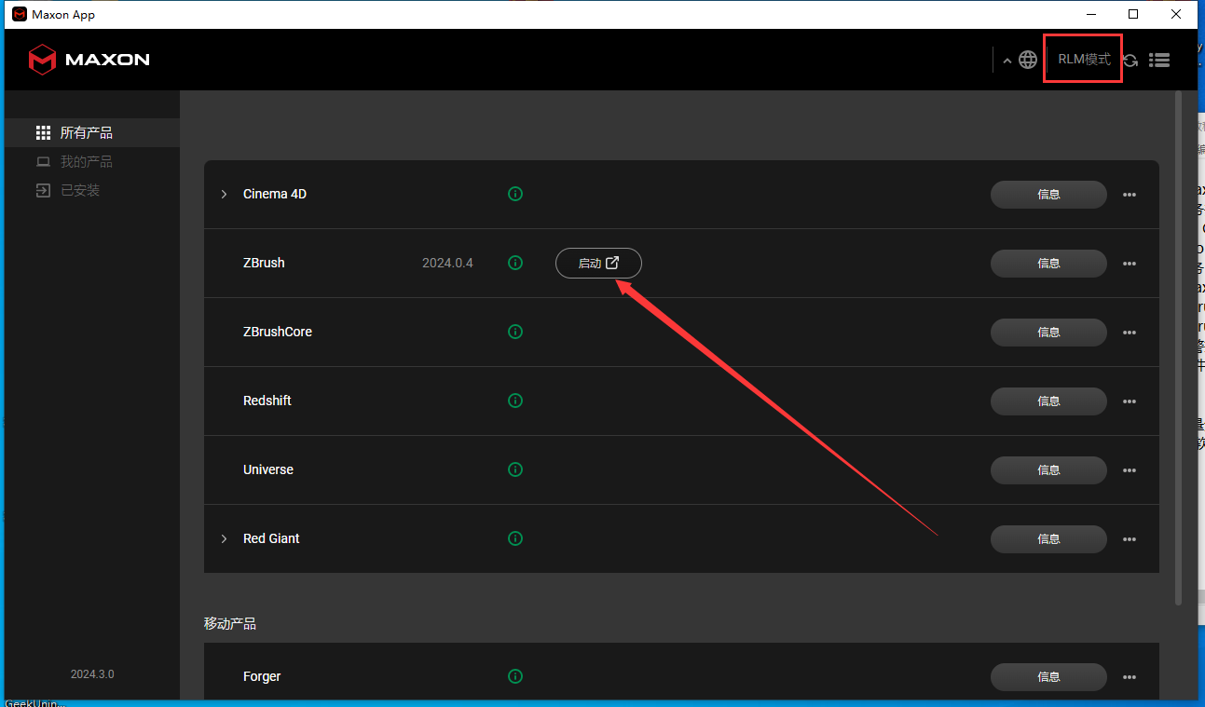Image resolution: width=1205 pixels, height=707 pixels.
Task: Maximize the Maxon App window
Action: click(x=1133, y=14)
